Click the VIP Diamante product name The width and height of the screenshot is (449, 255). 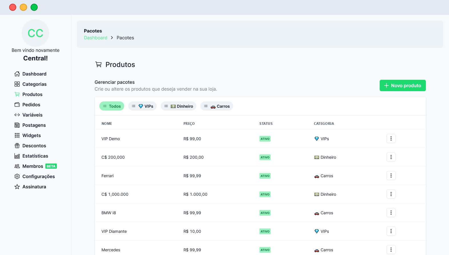pos(114,231)
